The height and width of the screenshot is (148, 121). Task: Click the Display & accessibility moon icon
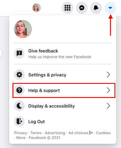[x=19, y=106]
